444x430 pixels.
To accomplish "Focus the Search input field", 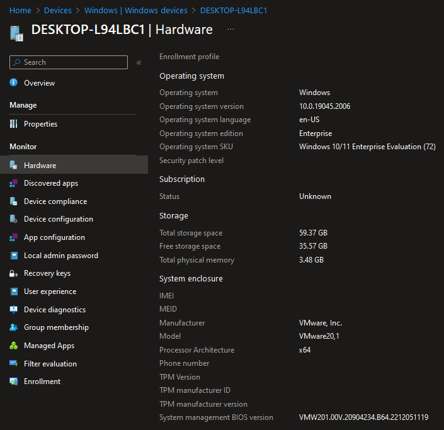I will coord(69,62).
